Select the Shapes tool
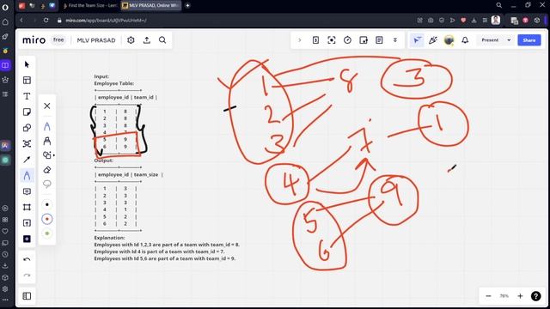Image resolution: width=550 pixels, height=309 pixels. pos(27,128)
